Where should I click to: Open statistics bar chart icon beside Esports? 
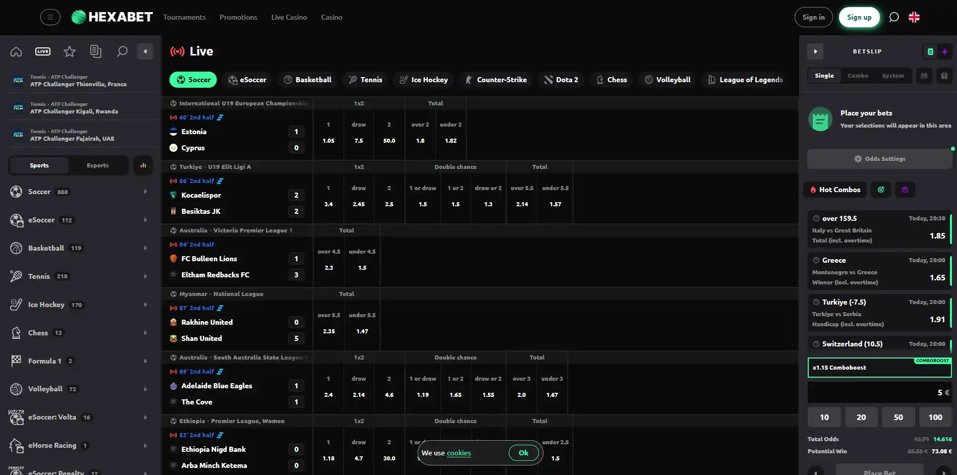pos(143,165)
